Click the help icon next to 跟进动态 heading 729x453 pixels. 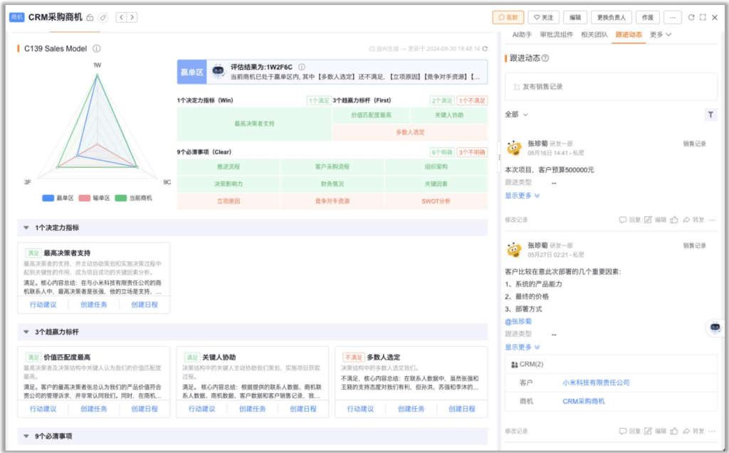tap(545, 58)
